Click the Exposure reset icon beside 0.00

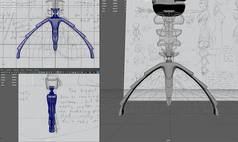pyautogui.click(x=82, y=72)
